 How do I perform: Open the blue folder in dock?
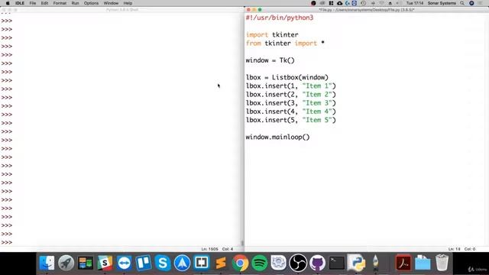coord(423,263)
